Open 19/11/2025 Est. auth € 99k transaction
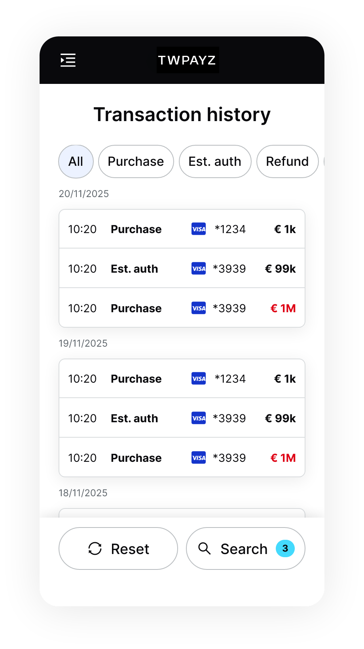The height and width of the screenshot is (649, 364). click(x=182, y=418)
